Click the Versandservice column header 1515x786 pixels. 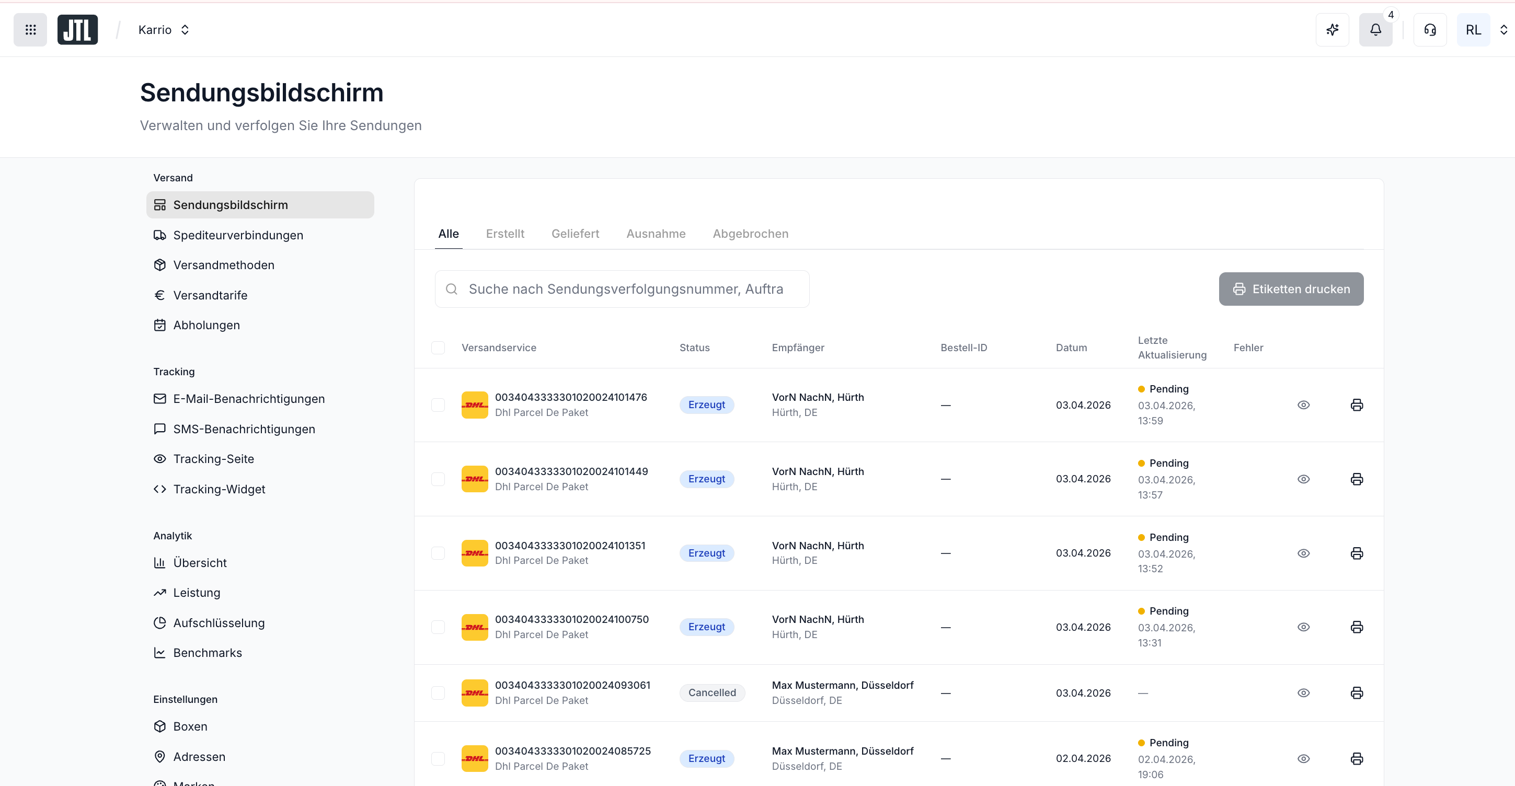point(499,348)
